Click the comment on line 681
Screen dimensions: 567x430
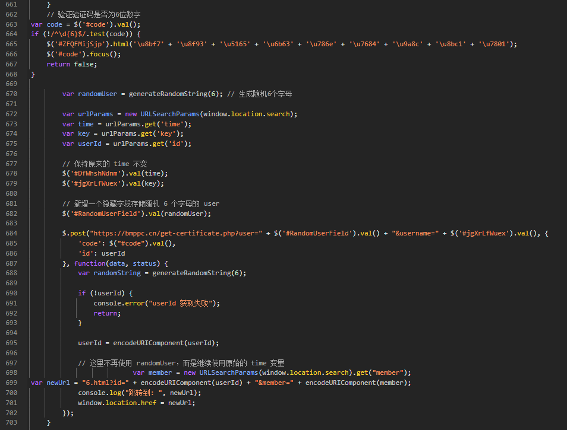click(x=141, y=203)
